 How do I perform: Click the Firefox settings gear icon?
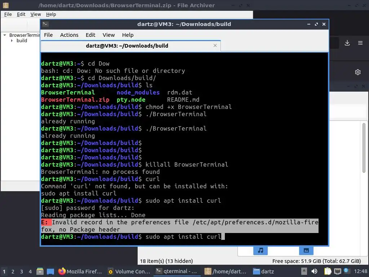coord(358,72)
